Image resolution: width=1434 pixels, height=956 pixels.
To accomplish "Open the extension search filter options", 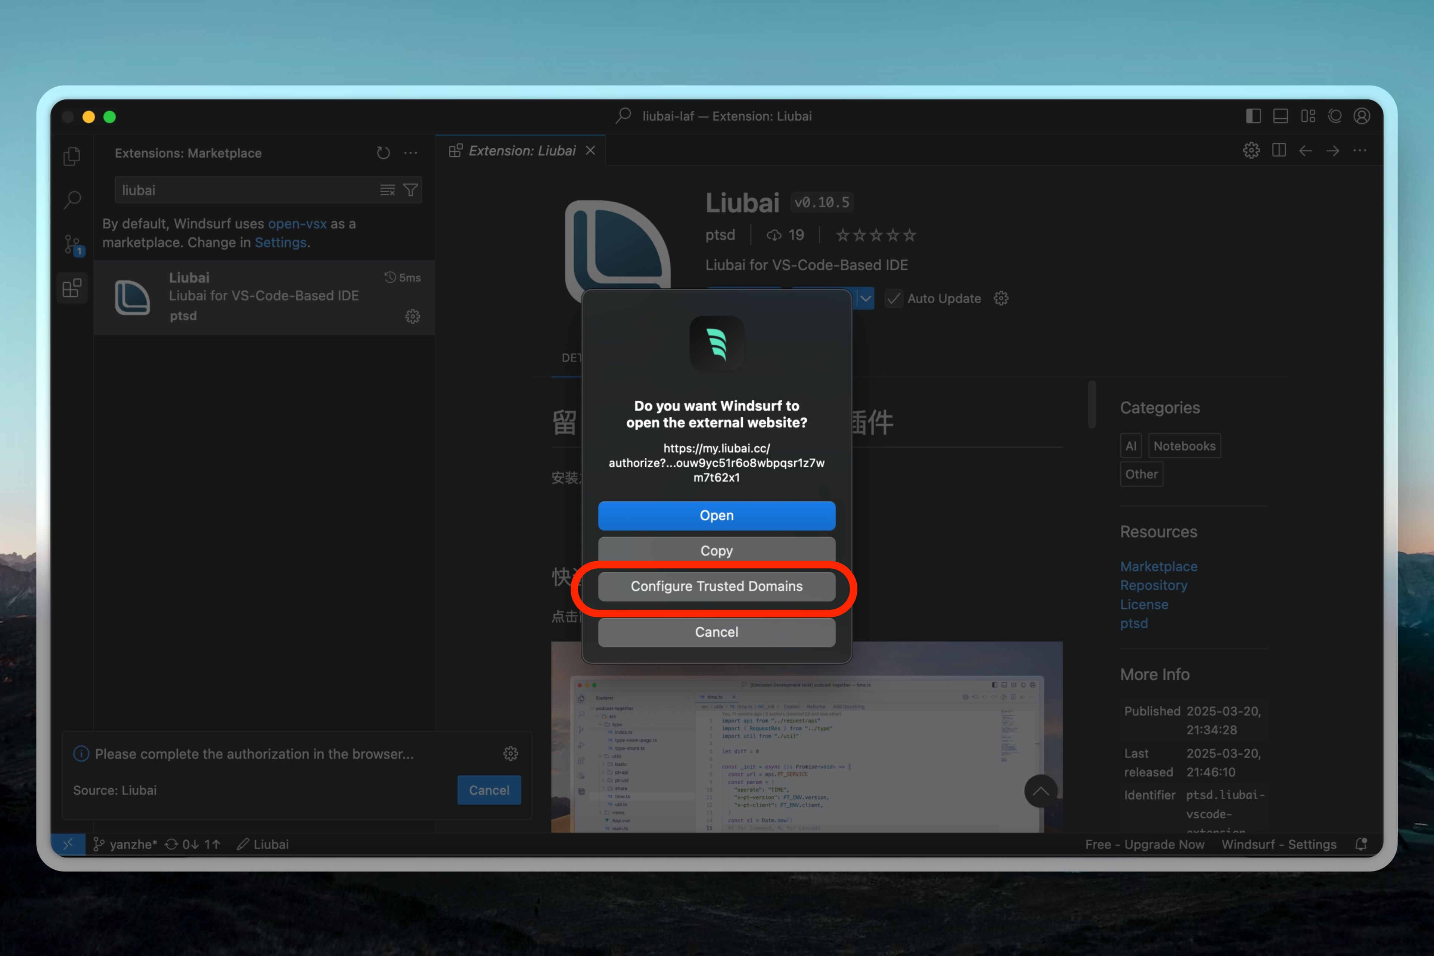I will pyautogui.click(x=412, y=190).
